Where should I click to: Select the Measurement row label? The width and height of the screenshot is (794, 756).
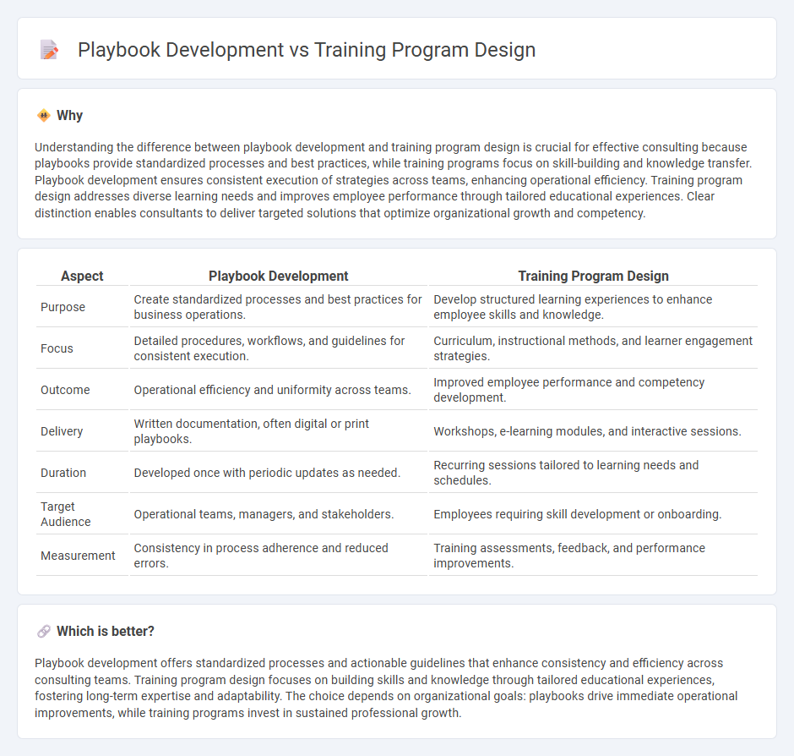tap(78, 556)
